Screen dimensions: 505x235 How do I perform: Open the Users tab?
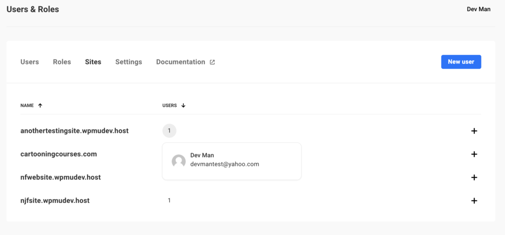click(30, 62)
